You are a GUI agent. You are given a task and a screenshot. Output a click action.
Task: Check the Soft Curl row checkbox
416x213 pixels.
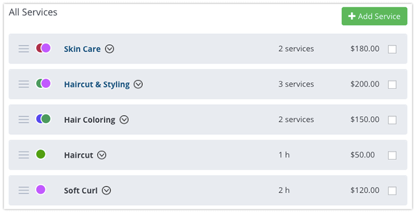coord(392,191)
